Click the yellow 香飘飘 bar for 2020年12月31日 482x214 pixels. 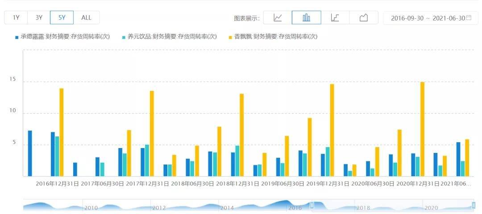tap(422, 129)
